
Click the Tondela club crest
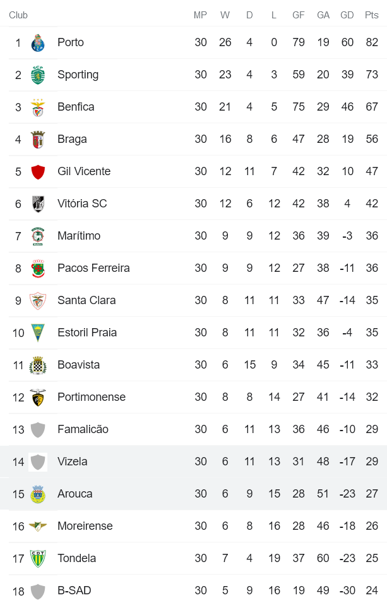[x=38, y=559]
